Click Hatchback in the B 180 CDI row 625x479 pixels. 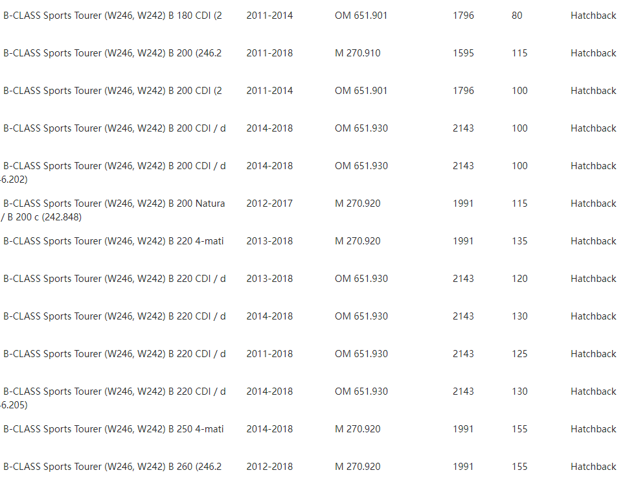[593, 16]
